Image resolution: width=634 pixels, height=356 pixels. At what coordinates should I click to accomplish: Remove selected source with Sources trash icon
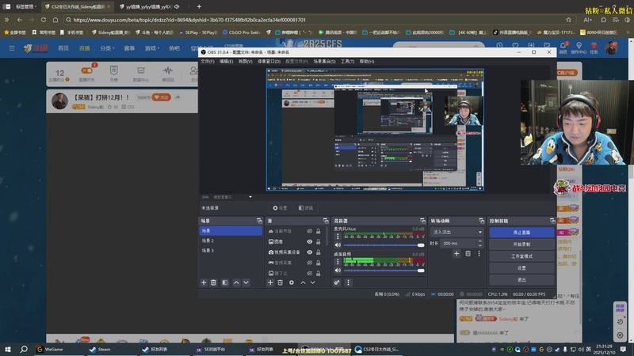(281, 282)
